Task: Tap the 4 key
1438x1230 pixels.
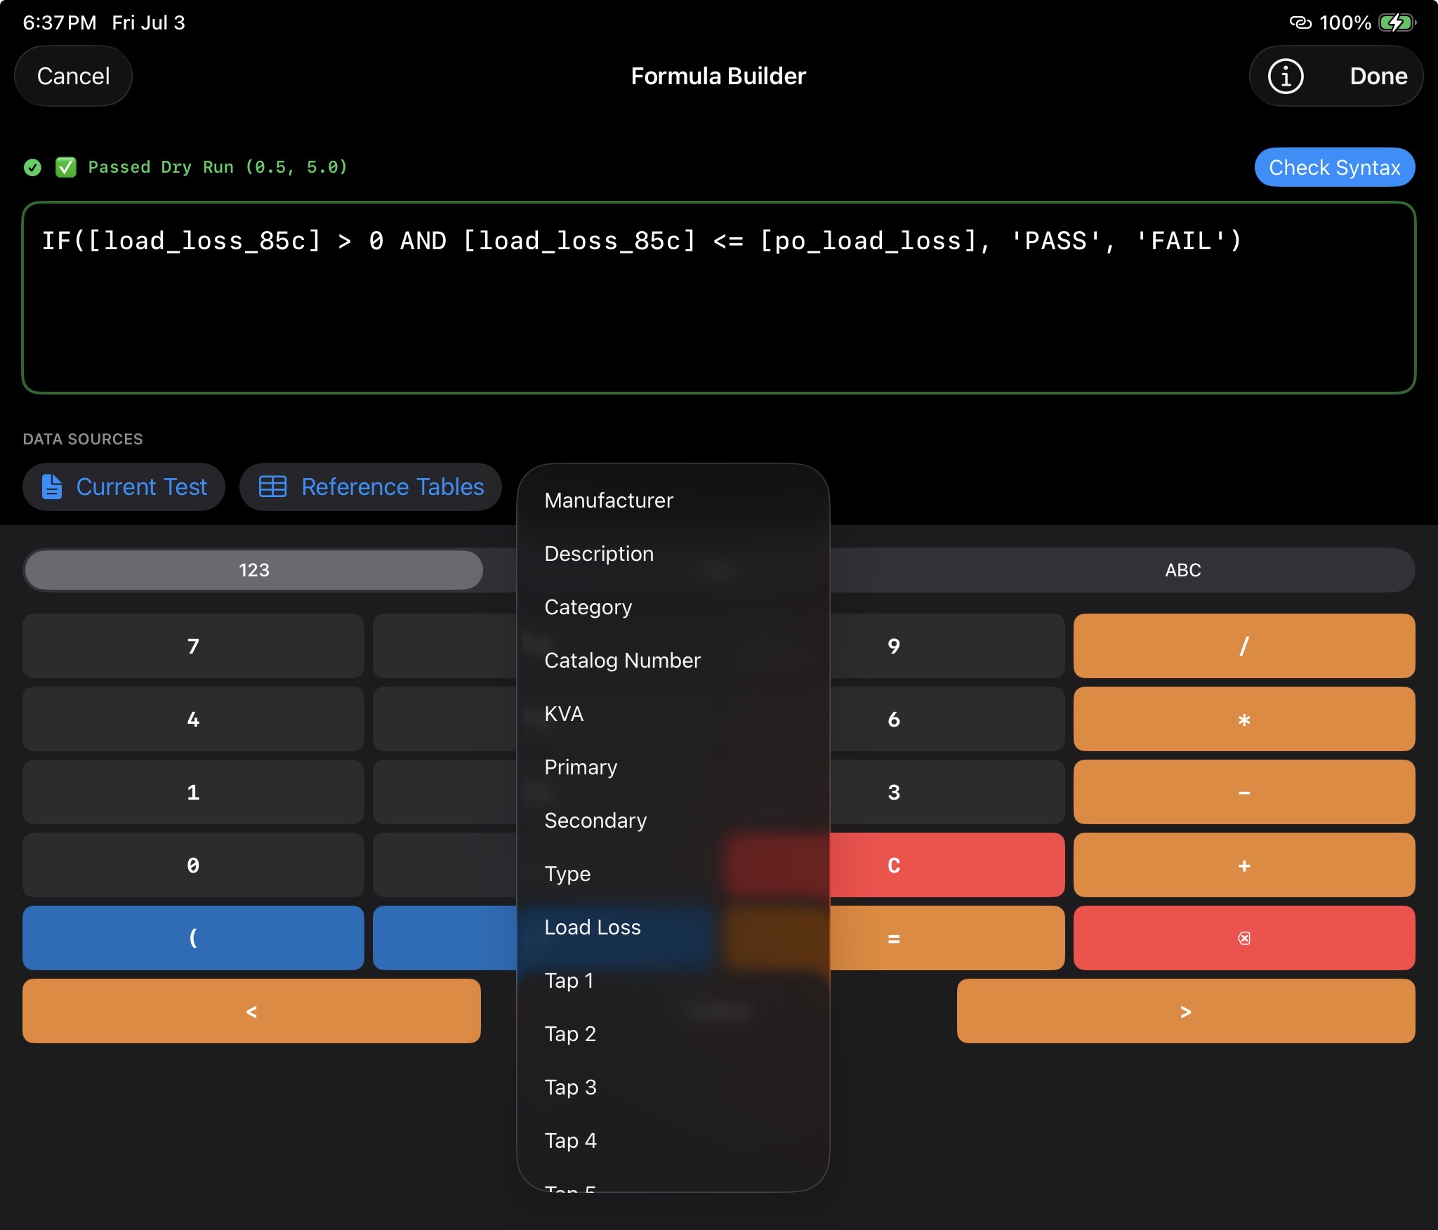Action: tap(193, 719)
